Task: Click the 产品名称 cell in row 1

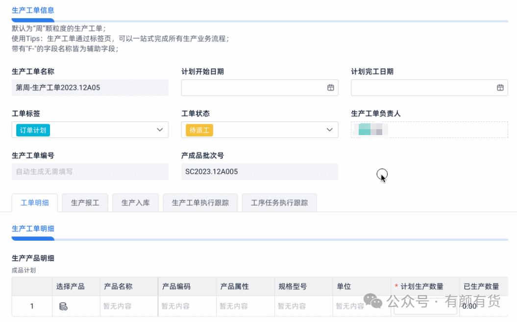Action: point(128,306)
